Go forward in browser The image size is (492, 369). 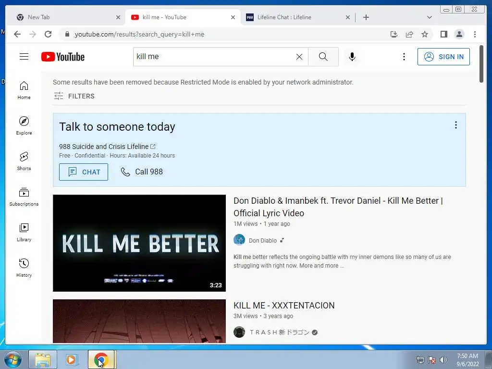pyautogui.click(x=33, y=34)
